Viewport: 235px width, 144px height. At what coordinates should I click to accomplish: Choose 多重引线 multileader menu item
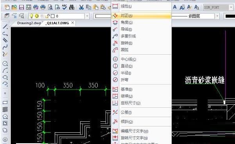[141, 36]
